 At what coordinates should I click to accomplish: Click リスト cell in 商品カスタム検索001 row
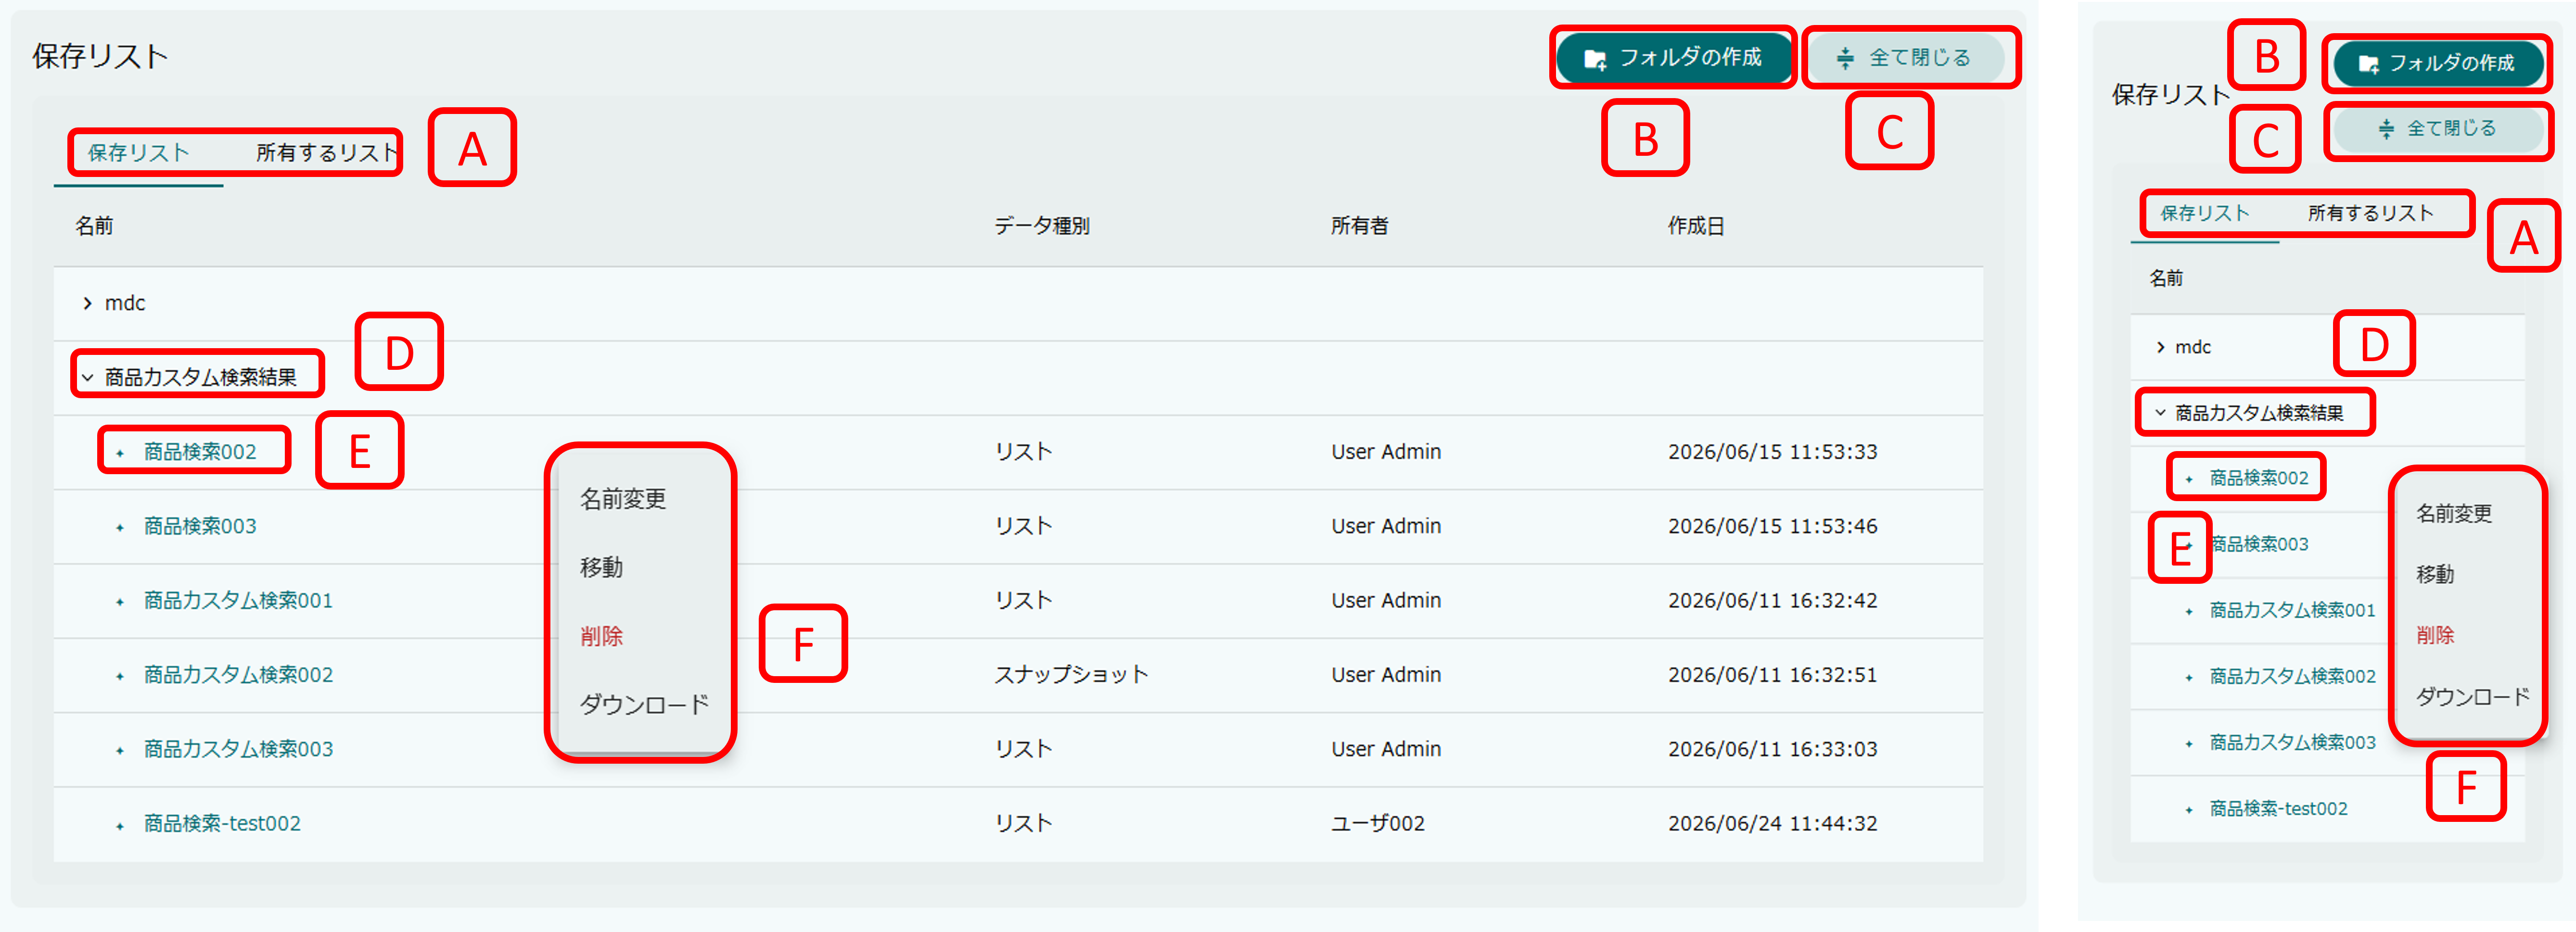coord(1023,600)
